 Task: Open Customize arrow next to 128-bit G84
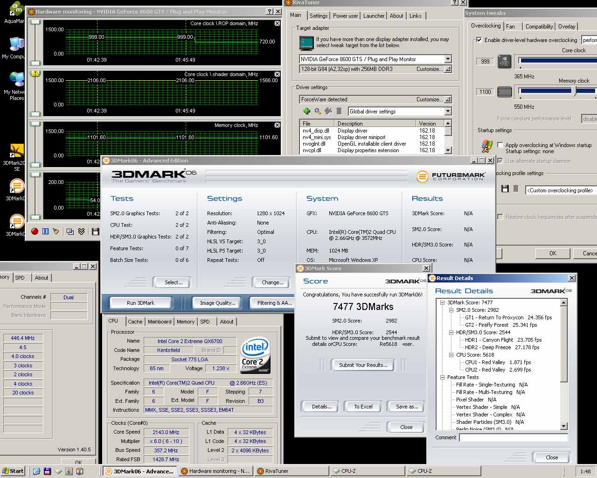point(448,69)
